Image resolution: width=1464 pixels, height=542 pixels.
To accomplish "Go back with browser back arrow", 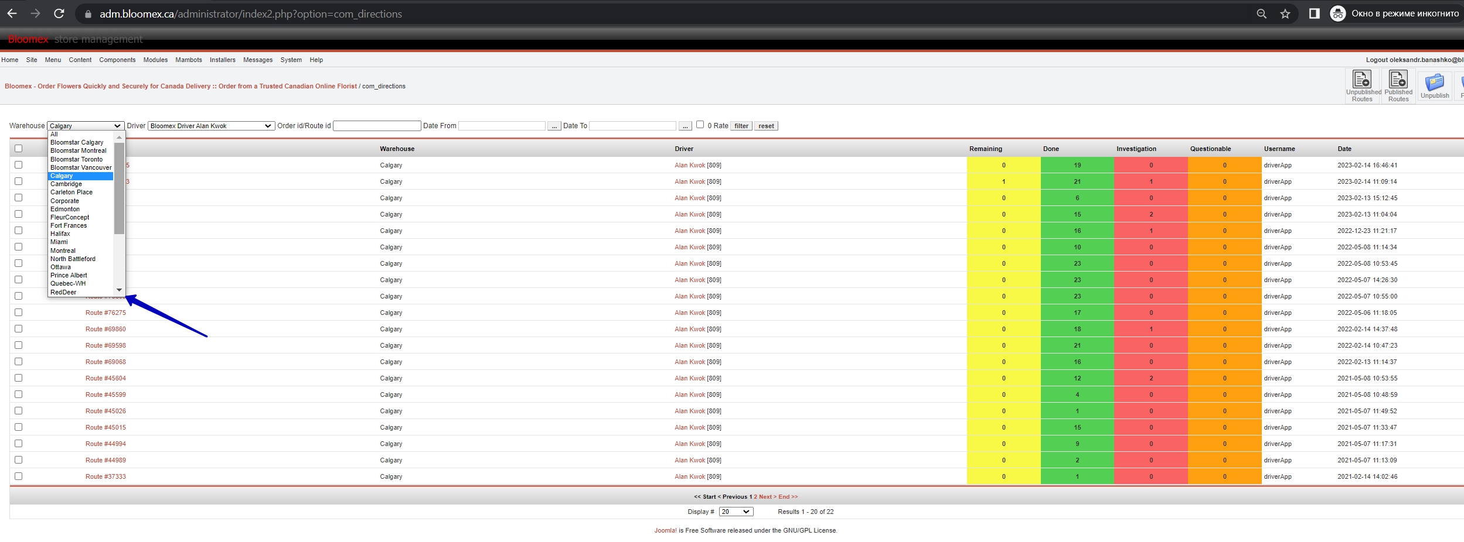I will (x=12, y=13).
